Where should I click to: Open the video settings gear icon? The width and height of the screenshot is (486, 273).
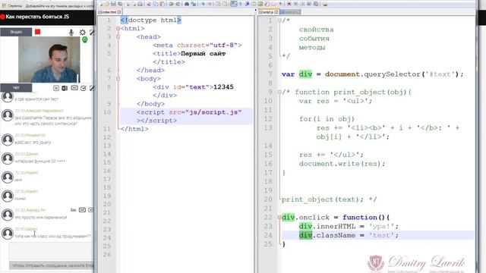coord(83,32)
